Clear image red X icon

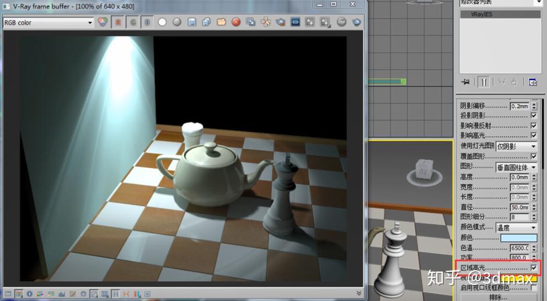click(x=236, y=22)
